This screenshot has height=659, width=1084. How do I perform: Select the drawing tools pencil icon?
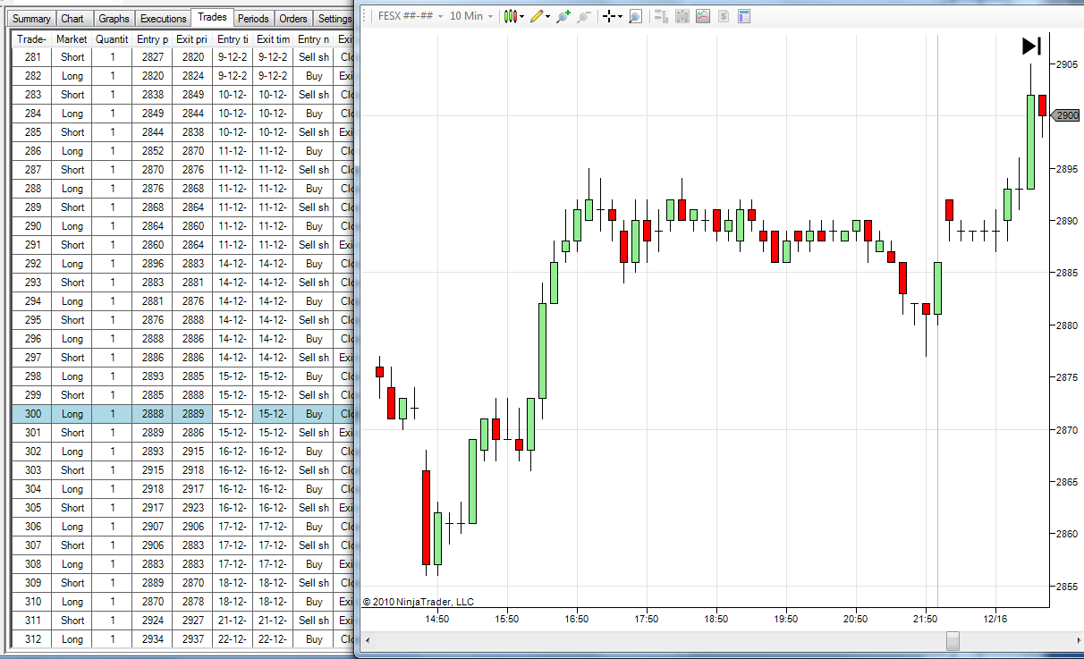click(537, 16)
